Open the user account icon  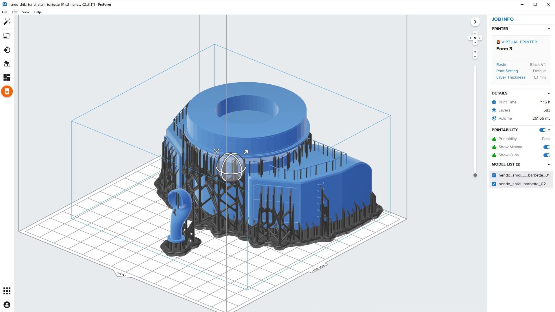click(7, 305)
